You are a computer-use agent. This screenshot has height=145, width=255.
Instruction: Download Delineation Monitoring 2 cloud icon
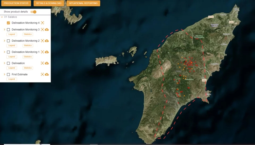coord(47,41)
